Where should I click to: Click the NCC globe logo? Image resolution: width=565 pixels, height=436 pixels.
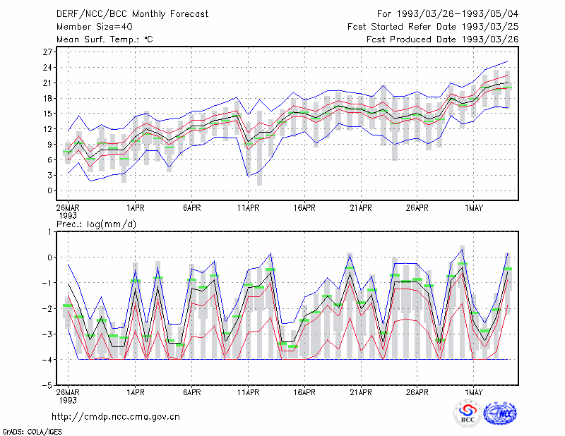500,414
